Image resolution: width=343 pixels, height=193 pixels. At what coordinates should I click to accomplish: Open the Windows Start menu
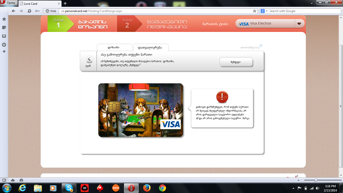(x=7, y=188)
